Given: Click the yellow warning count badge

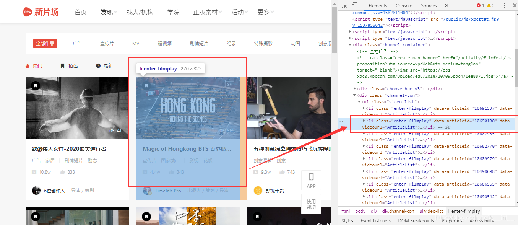Looking at the screenshot, I should pyautogui.click(x=491, y=5).
